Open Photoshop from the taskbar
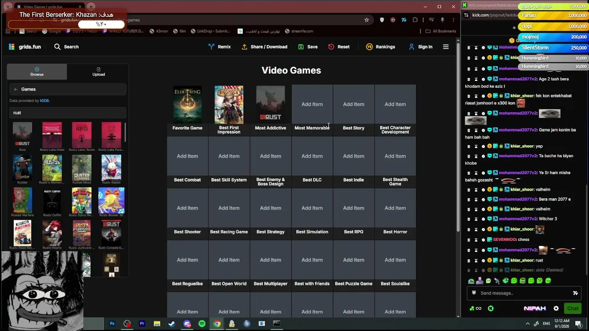This screenshot has width=589, height=331. pyautogui.click(x=112, y=324)
